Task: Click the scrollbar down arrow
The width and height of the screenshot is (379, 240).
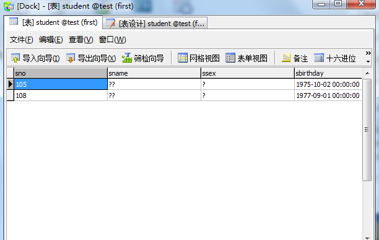Action: pyautogui.click(x=367, y=238)
